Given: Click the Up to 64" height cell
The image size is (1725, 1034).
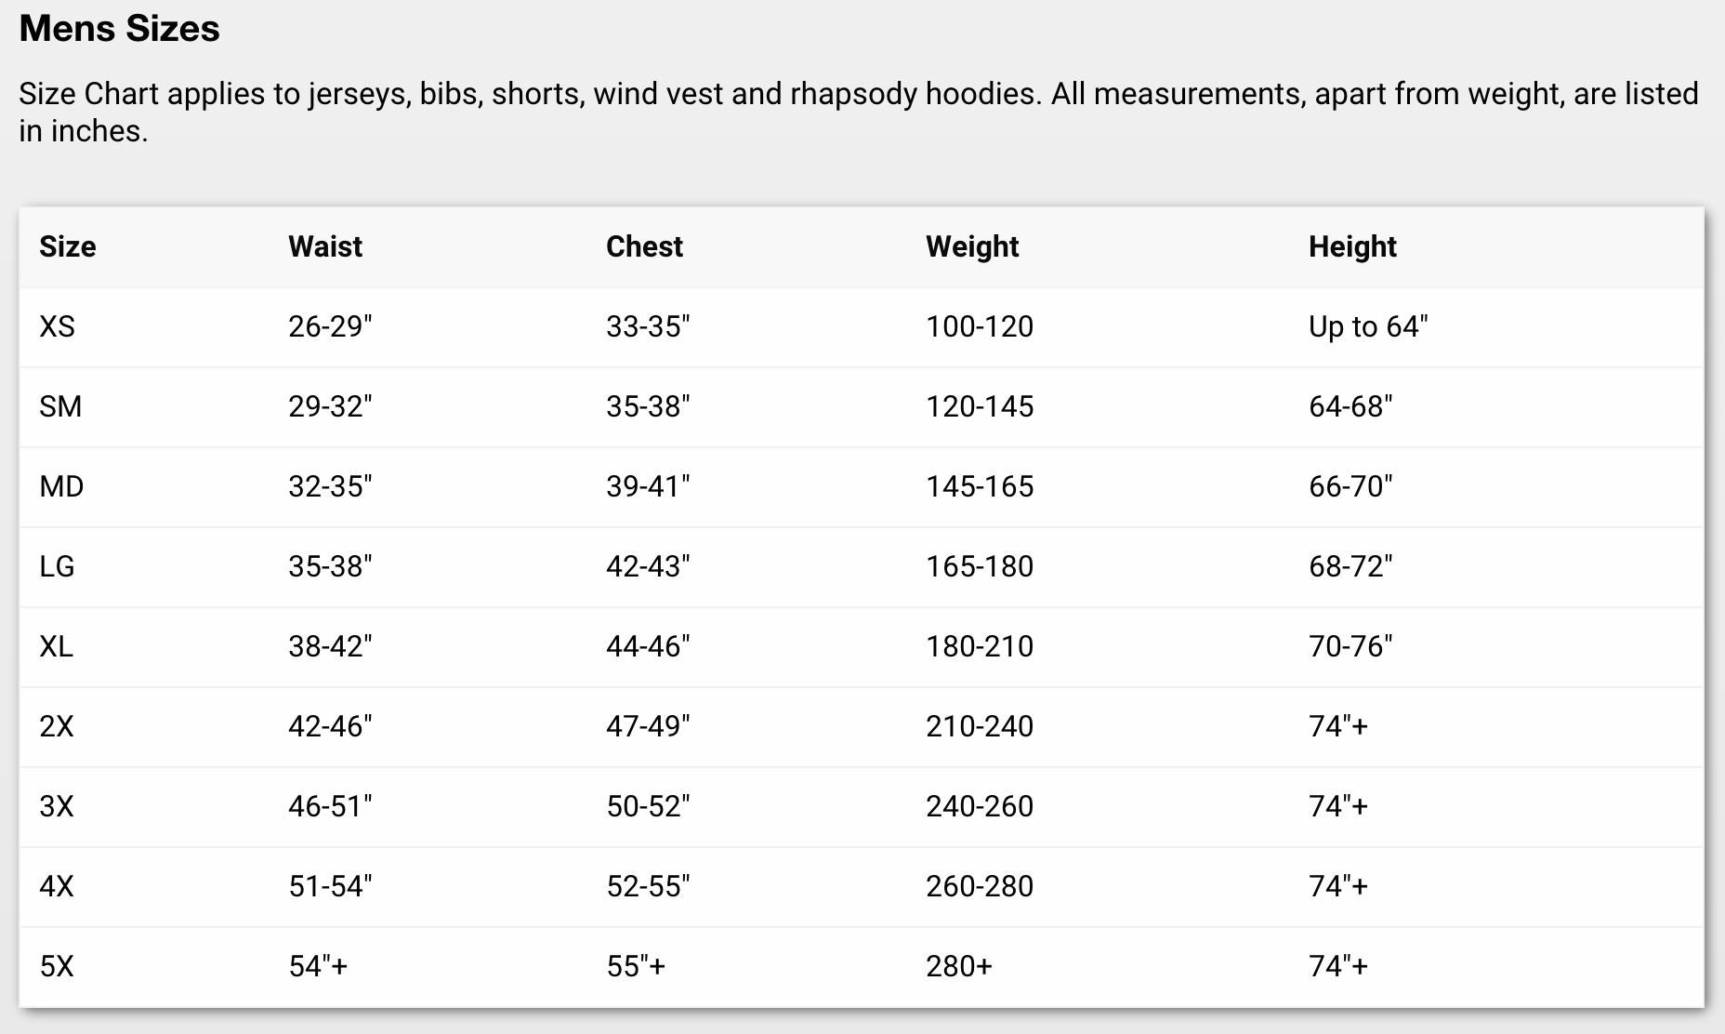Looking at the screenshot, I should coord(1368,326).
